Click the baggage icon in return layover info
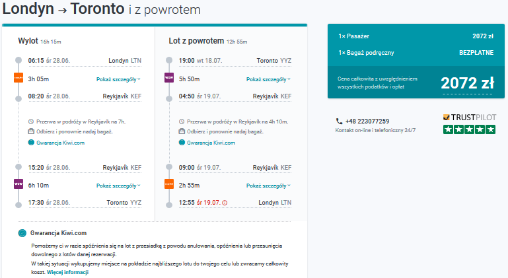The image size is (508, 278). point(182,131)
